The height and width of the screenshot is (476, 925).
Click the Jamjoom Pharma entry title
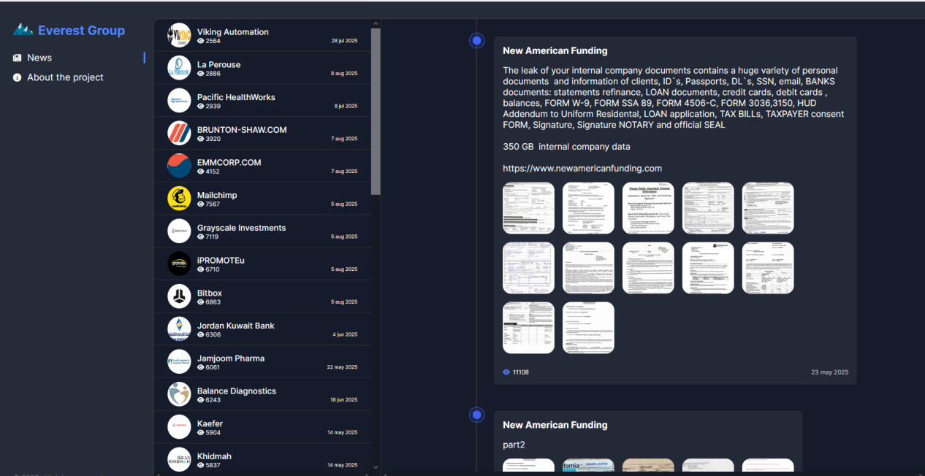[x=231, y=358]
